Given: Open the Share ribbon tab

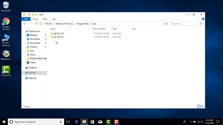Looking at the screenshot, I should [45, 19].
